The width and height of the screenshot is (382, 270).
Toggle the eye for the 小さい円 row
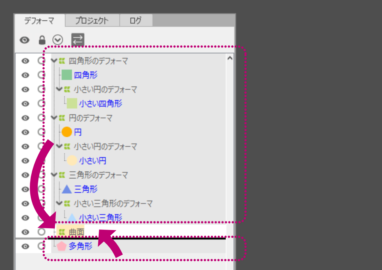click(25, 161)
